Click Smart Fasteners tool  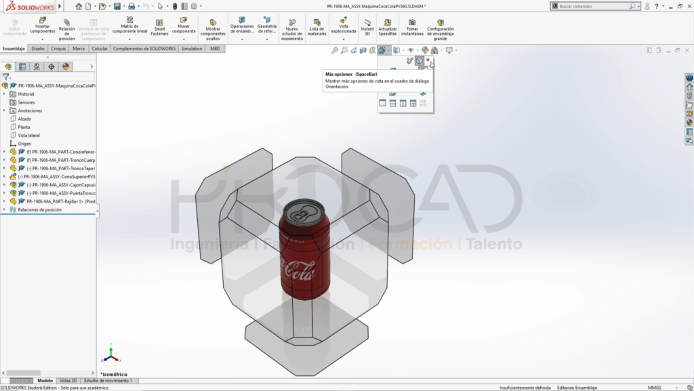(x=159, y=27)
